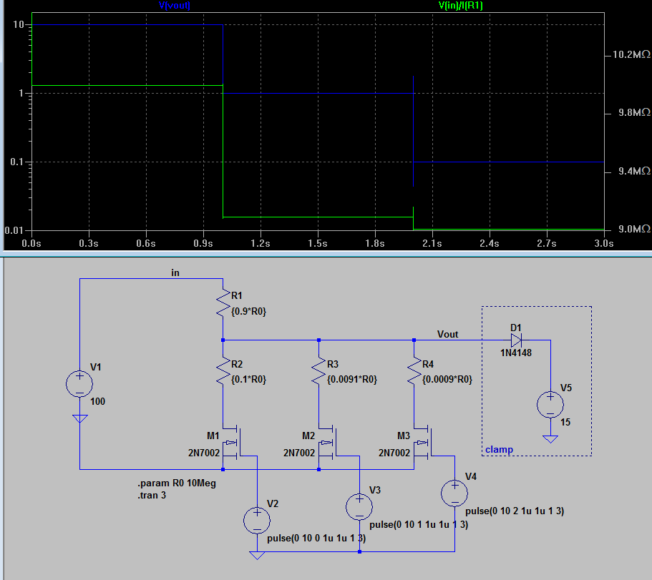The image size is (652, 580).
Task: Click ground symbol below V5
Action: point(550,439)
